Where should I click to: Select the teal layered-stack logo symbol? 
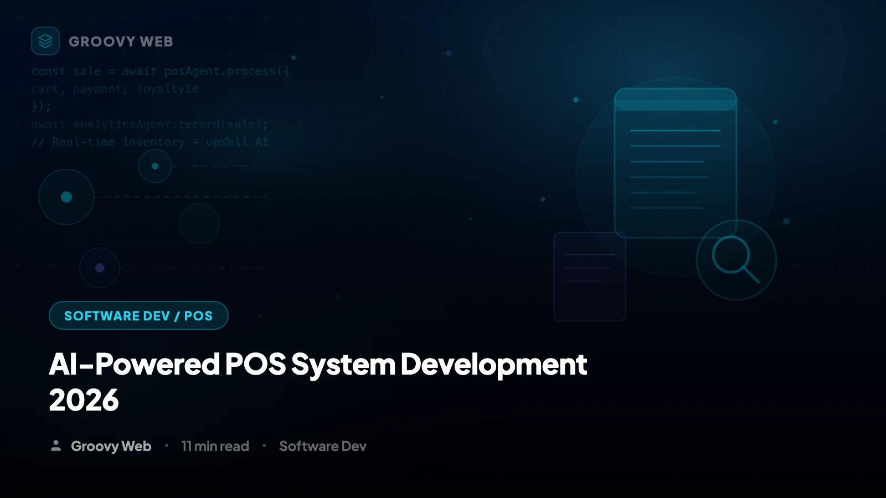pos(45,41)
